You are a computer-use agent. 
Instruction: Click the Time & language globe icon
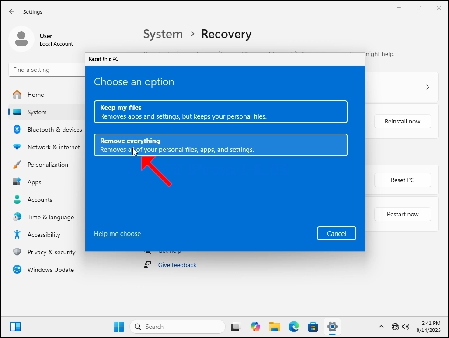pyautogui.click(x=17, y=217)
